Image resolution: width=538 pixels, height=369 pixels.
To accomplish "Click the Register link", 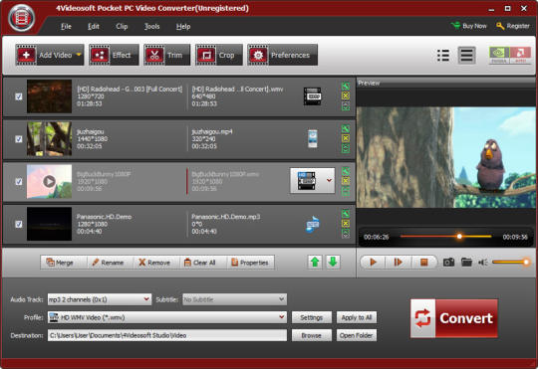I will pyautogui.click(x=513, y=26).
